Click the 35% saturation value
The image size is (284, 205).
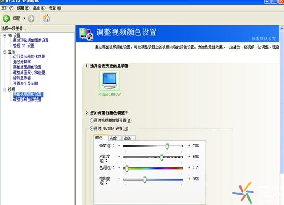(x=196, y=179)
